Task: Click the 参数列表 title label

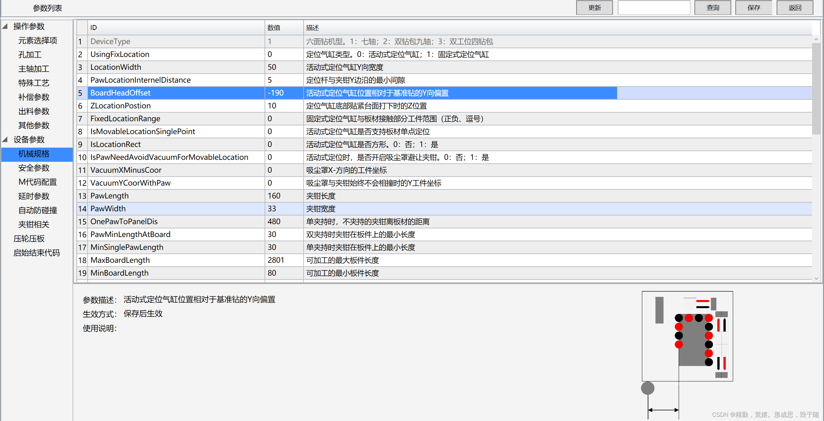Action: (x=47, y=8)
